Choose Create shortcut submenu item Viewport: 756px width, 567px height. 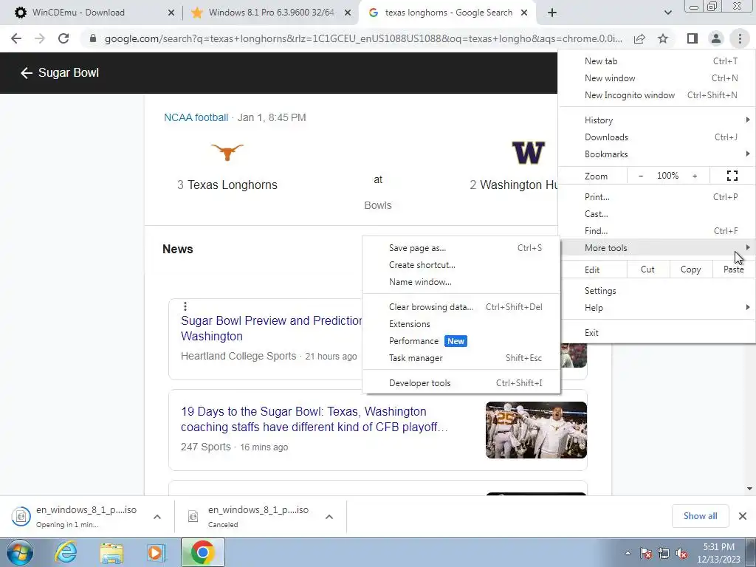tap(461, 265)
